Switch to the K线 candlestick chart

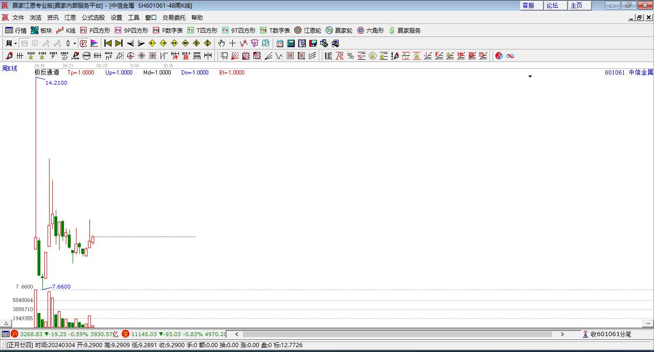[66, 30]
